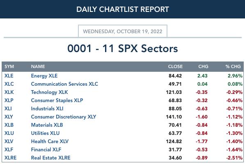
Task: Open Consumer Discretionary XLY link
Action: (x=64, y=117)
